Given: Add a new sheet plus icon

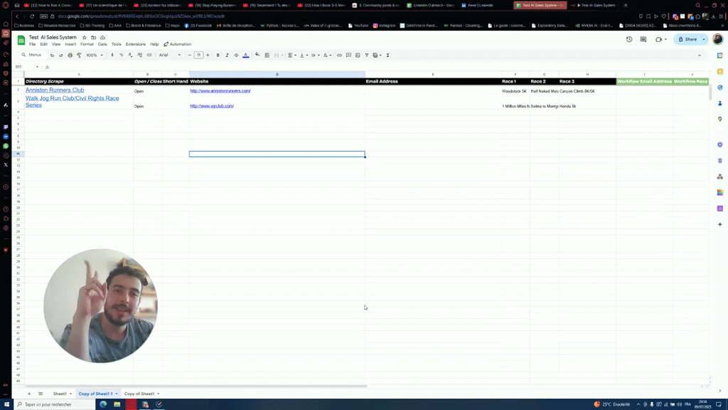Looking at the screenshot, I should [x=28, y=394].
